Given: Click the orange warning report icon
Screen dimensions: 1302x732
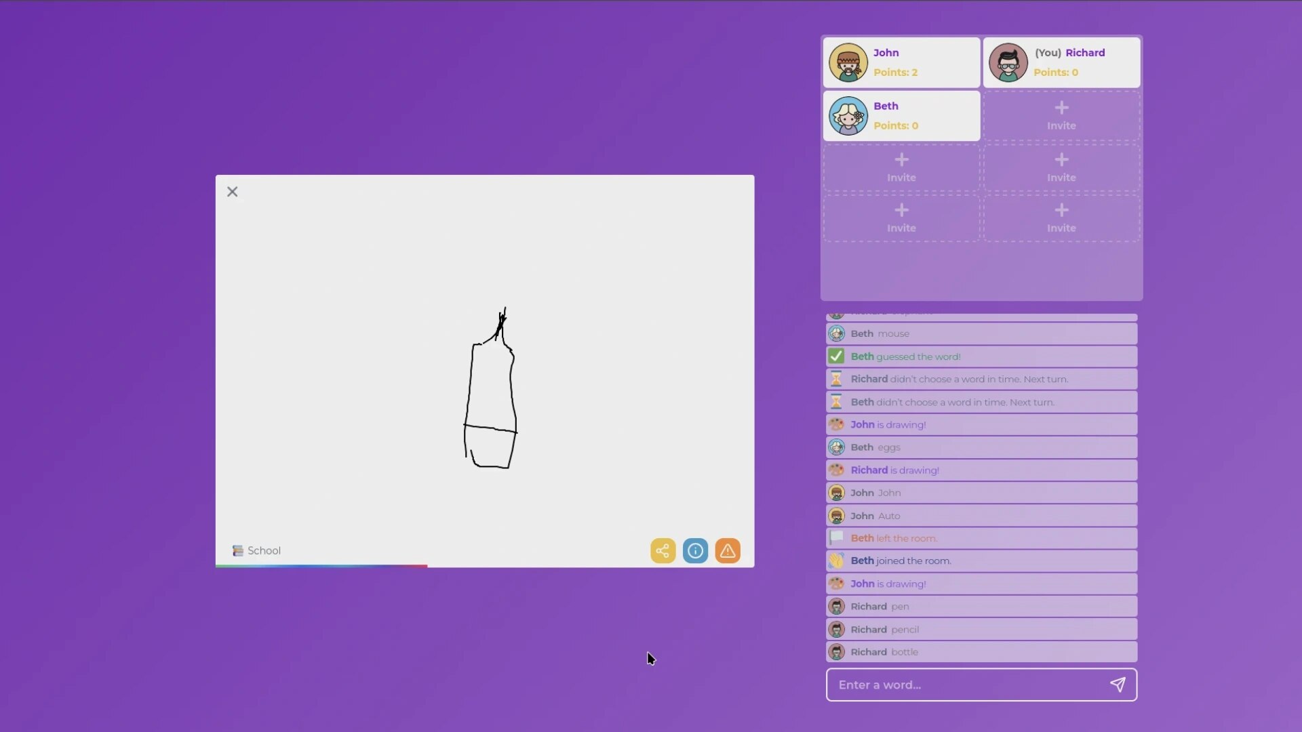Looking at the screenshot, I should pyautogui.click(x=728, y=550).
